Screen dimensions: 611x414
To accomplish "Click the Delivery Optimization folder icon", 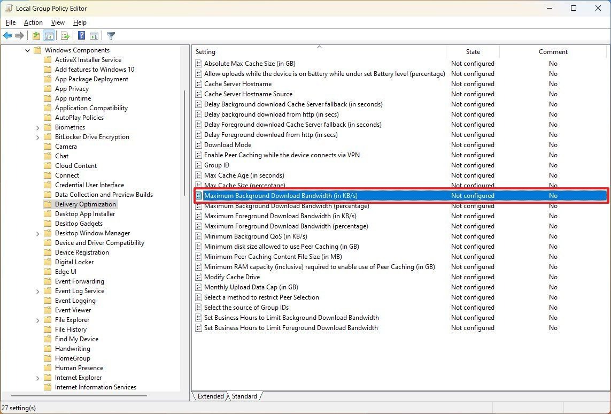I will point(48,204).
